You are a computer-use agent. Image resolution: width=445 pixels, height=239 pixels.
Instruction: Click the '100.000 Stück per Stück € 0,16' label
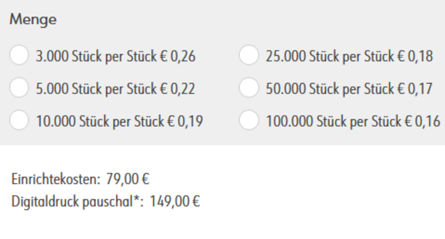(353, 121)
